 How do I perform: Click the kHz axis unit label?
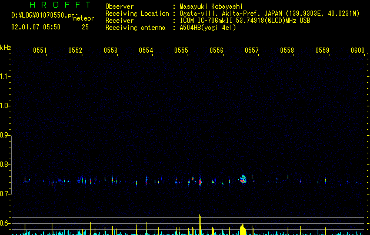(x=5, y=48)
